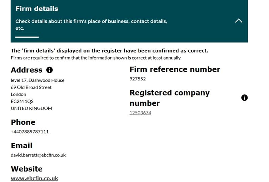Click the Email heading
This screenshot has height=182, width=269.
pyautogui.click(x=21, y=146)
